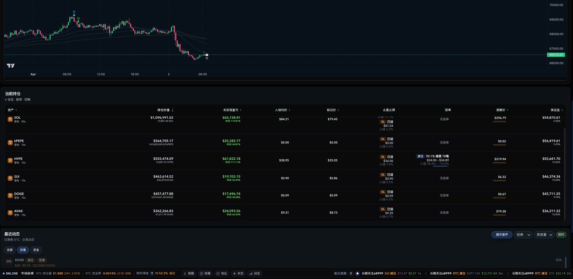The width and height of the screenshot is (573, 279).
Task: Click the 市场脉搏 market pulse label
Action: (x=27, y=274)
